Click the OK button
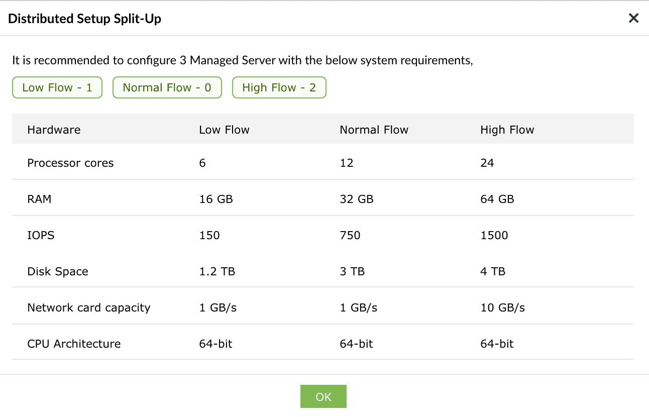 pyautogui.click(x=323, y=396)
